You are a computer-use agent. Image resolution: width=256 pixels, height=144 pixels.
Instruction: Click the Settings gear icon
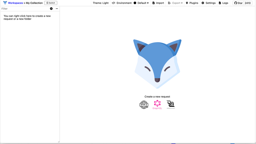(x=203, y=3)
